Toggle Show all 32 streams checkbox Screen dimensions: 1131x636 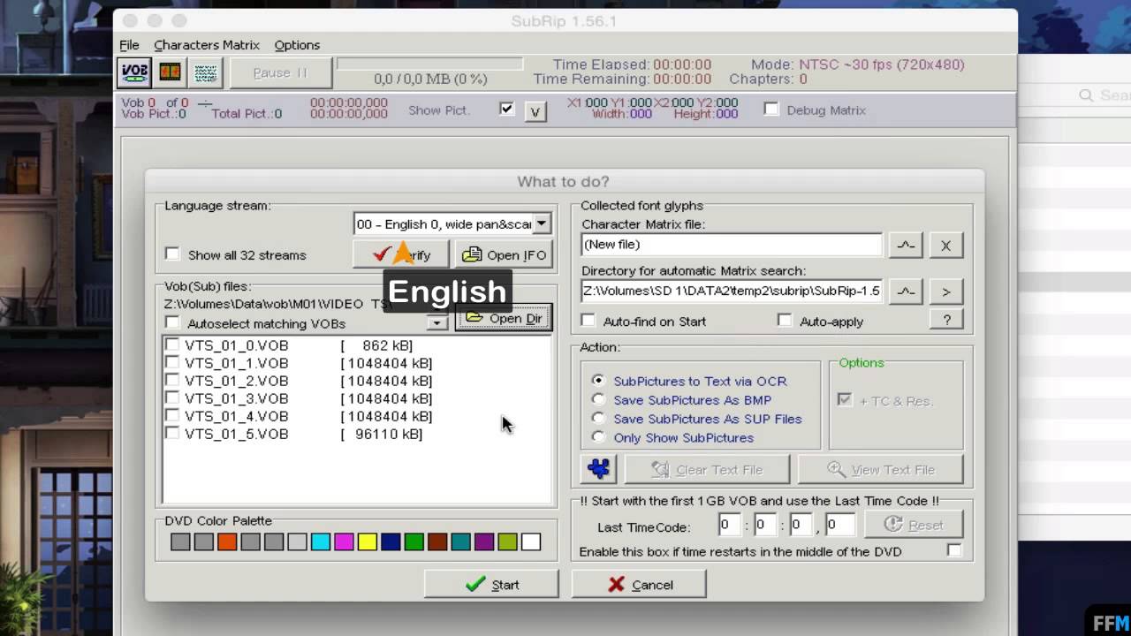point(172,254)
